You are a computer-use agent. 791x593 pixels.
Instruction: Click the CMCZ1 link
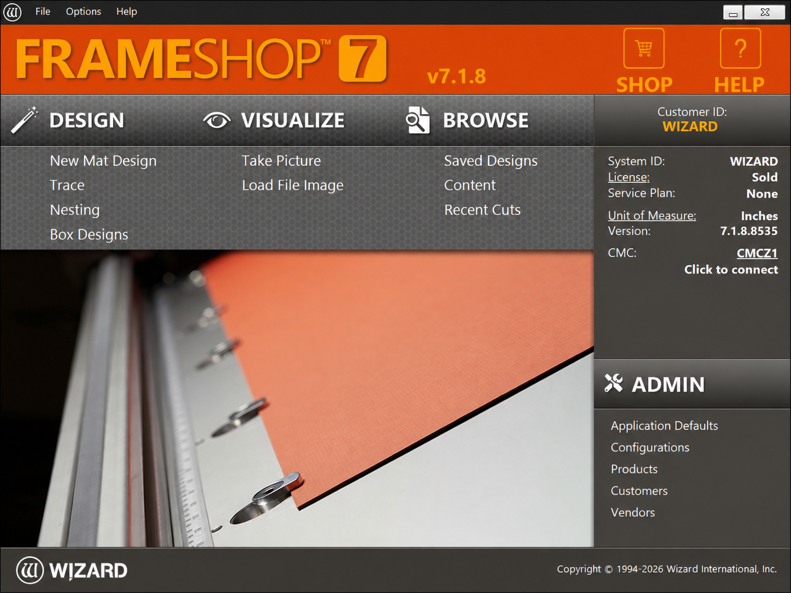coord(757,253)
